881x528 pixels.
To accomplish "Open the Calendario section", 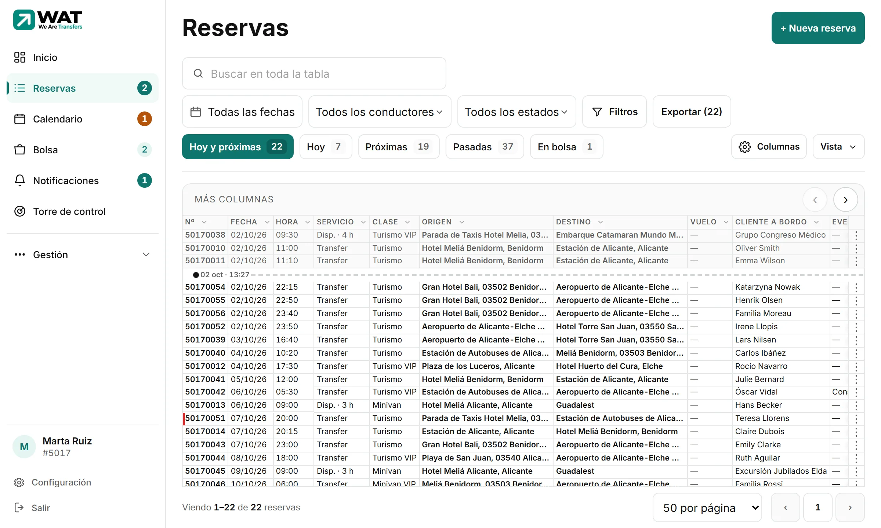I will [x=83, y=119].
